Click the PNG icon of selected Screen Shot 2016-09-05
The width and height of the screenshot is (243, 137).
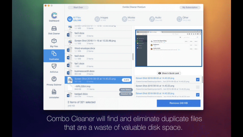point(70,80)
